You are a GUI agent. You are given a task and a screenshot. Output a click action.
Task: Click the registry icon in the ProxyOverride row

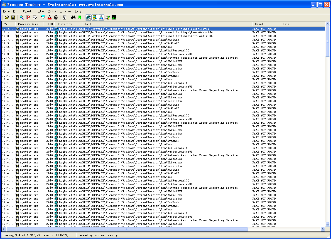56,33
